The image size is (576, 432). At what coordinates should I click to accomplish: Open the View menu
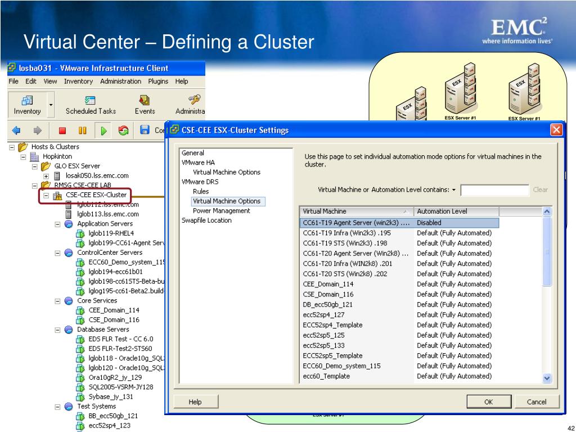(50, 81)
